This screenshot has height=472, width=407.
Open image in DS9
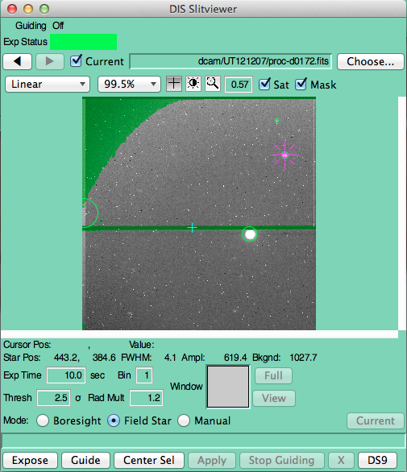click(377, 460)
